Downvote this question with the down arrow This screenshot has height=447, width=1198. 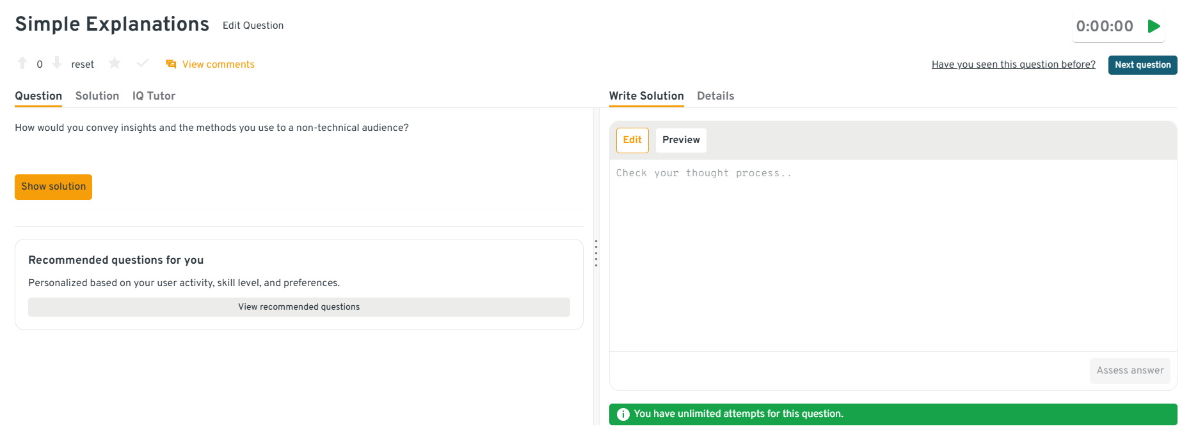57,63
